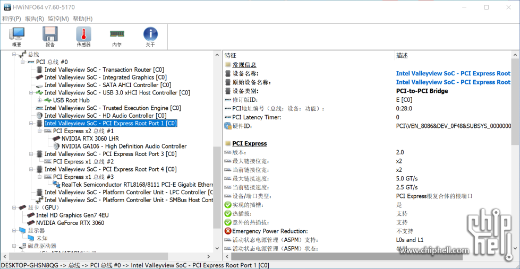Click the details panel scroll-up arrow
Viewport: 520px width, 269px height.
pos(515,55)
